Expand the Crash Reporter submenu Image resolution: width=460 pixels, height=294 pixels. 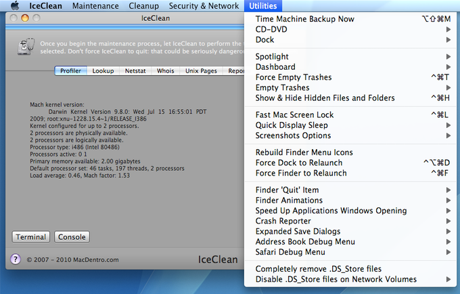351,221
